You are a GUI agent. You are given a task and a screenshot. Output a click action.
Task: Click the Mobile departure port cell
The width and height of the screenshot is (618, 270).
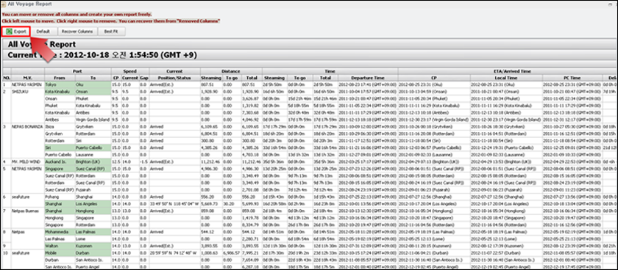60,252
